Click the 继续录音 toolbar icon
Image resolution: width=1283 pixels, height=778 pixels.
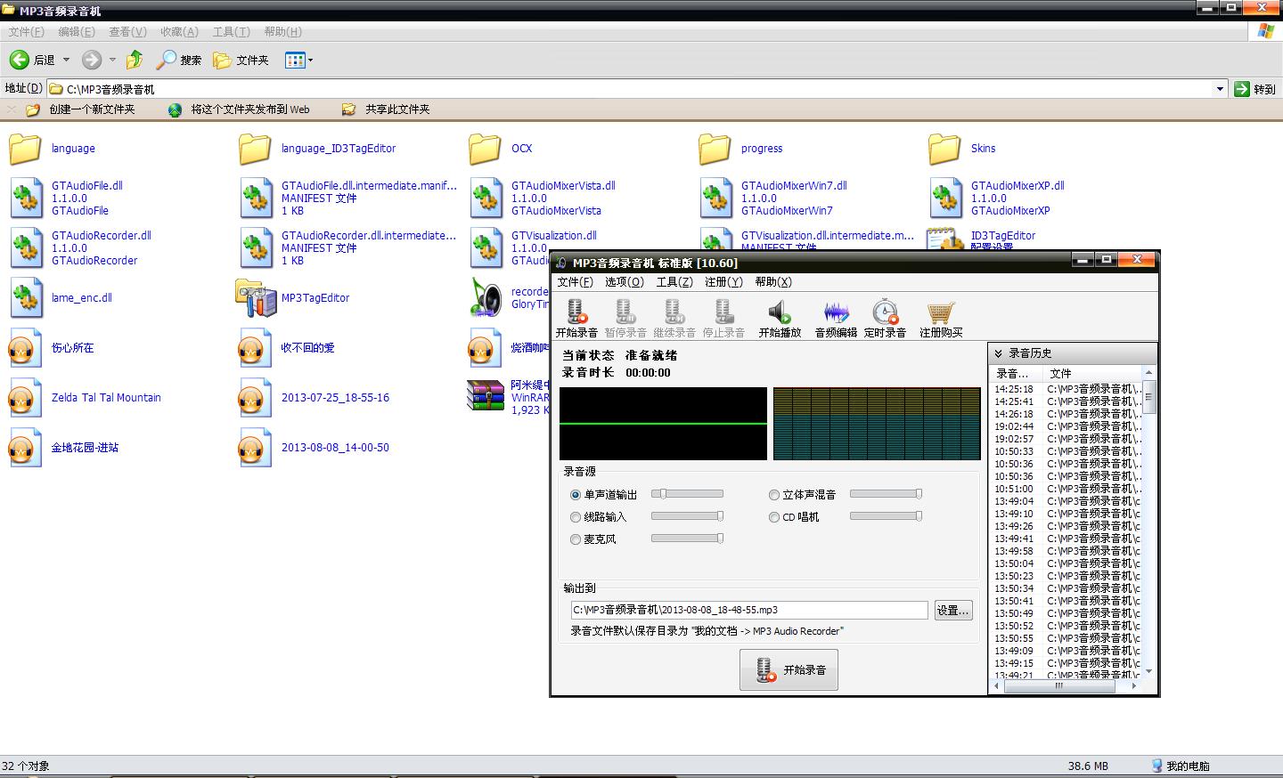(674, 312)
